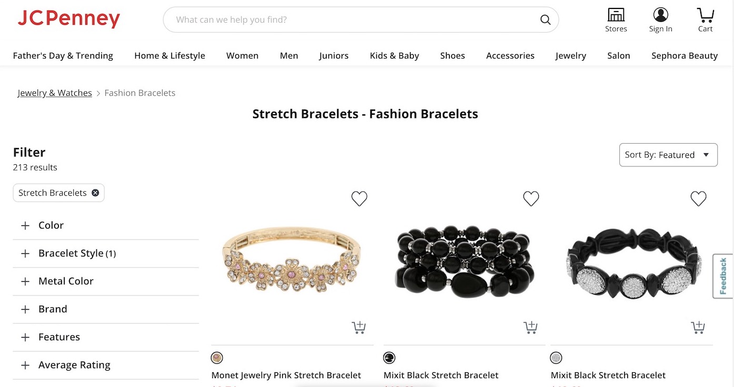Open the Jewelry navigation menu
734x387 pixels.
[x=570, y=56]
